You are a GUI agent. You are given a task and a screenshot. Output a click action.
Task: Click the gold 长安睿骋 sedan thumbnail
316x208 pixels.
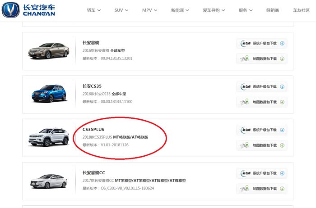point(49,50)
